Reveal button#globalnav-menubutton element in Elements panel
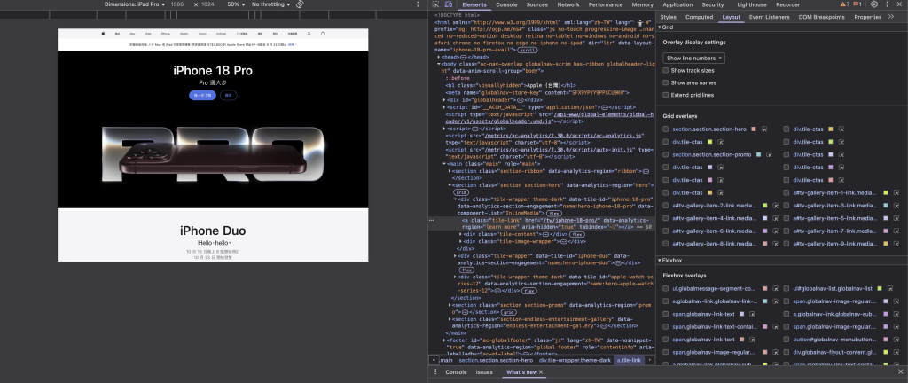 pyautogui.click(x=896, y=339)
